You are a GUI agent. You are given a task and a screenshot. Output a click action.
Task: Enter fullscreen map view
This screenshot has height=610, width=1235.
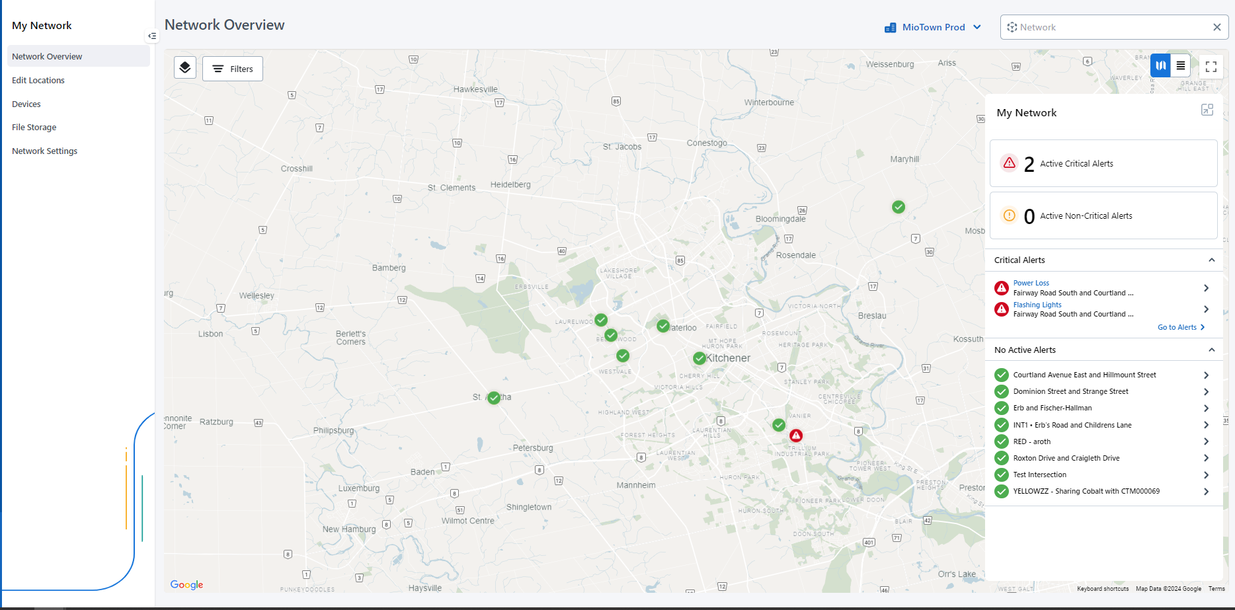pos(1211,66)
